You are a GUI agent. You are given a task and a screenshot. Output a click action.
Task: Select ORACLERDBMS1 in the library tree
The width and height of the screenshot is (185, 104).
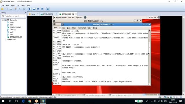(16, 37)
